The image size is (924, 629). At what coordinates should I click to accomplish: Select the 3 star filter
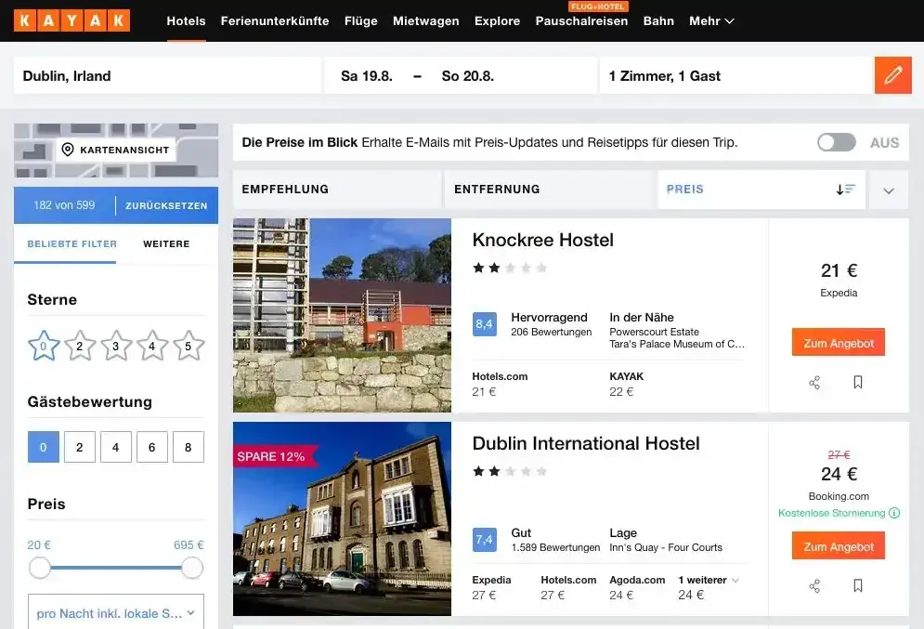(116, 346)
